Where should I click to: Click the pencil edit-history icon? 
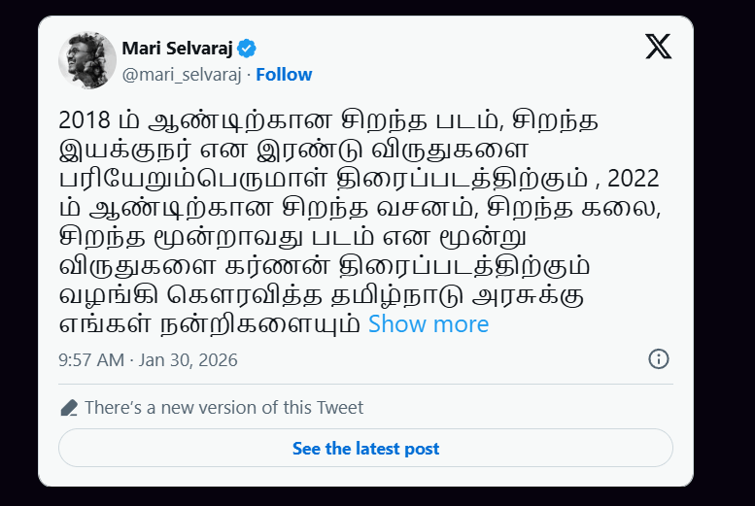coord(69,408)
